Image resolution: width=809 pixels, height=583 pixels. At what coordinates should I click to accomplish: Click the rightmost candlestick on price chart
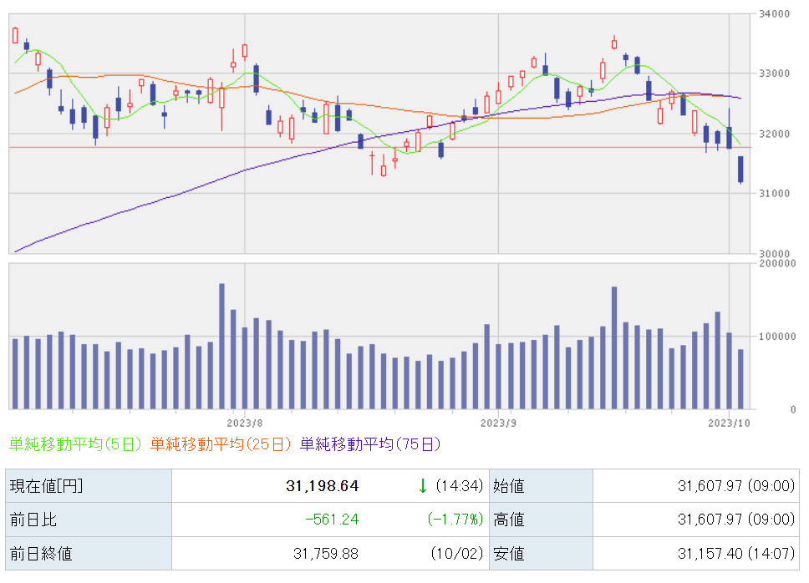point(740,170)
